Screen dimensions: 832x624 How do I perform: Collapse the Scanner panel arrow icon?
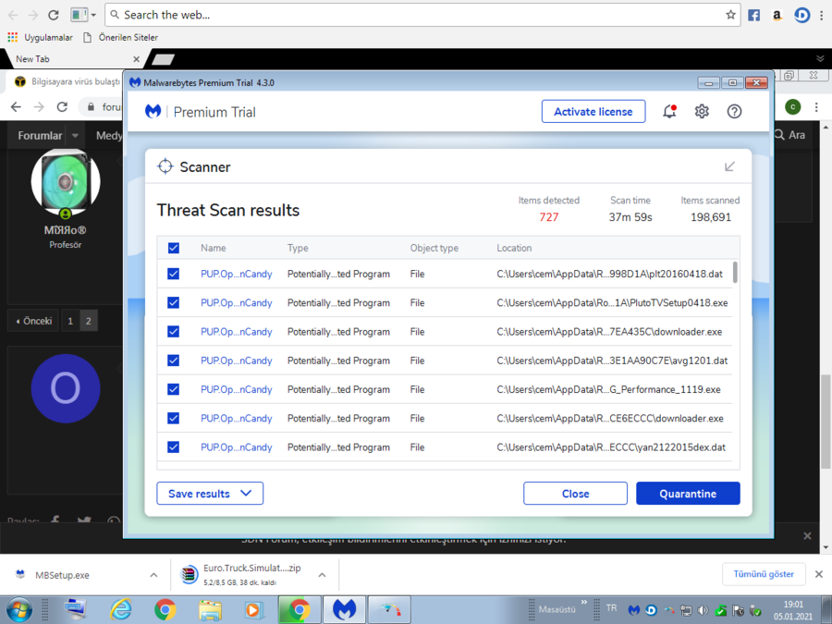729,166
